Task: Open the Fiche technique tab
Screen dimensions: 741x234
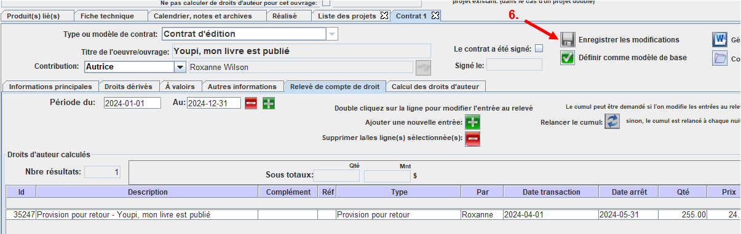Action: 110,15
